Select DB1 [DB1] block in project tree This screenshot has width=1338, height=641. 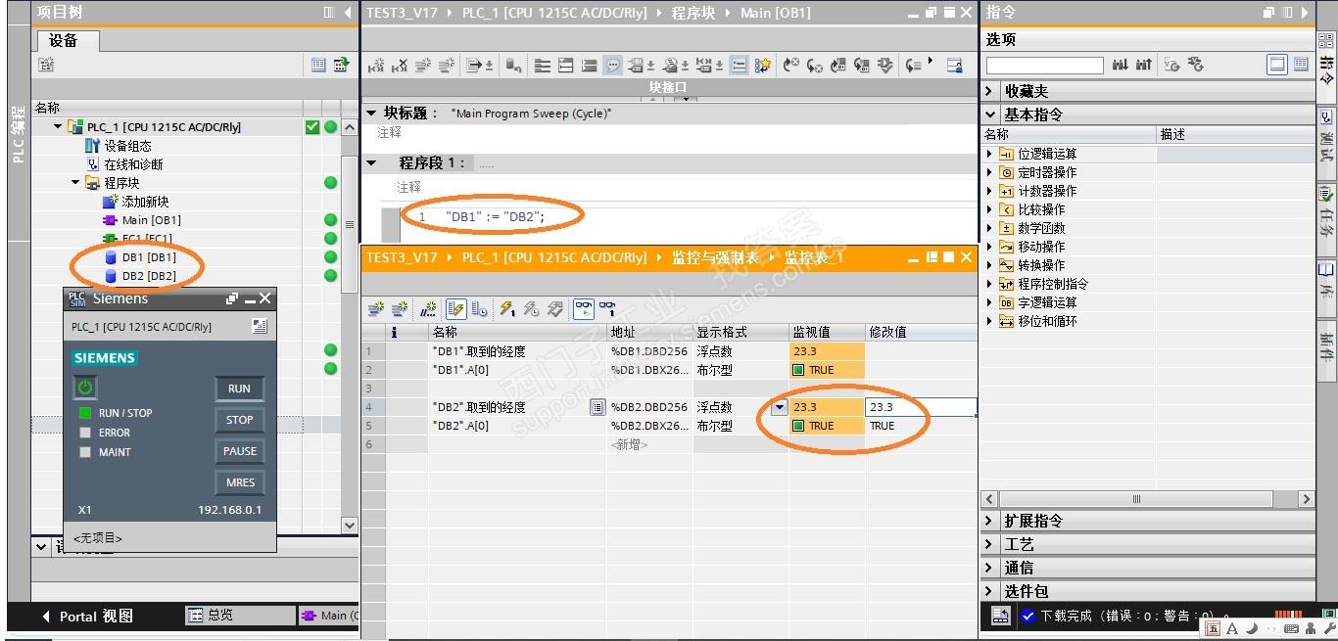point(149,257)
